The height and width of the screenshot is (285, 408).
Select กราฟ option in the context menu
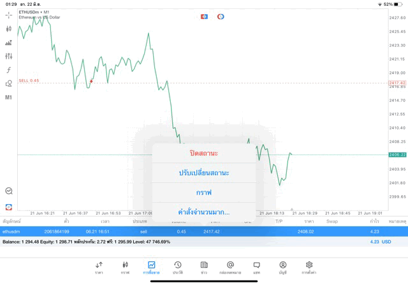(x=204, y=193)
